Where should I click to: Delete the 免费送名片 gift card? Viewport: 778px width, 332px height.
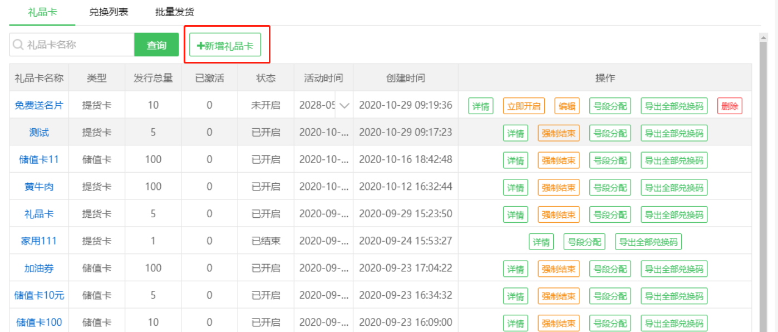[x=730, y=106]
